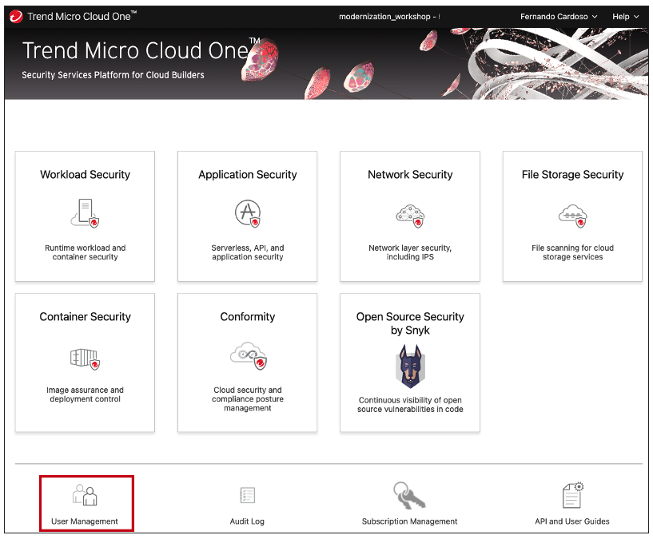Select the modernization_workshop account name
Screen dimensions: 653x539
(389, 17)
